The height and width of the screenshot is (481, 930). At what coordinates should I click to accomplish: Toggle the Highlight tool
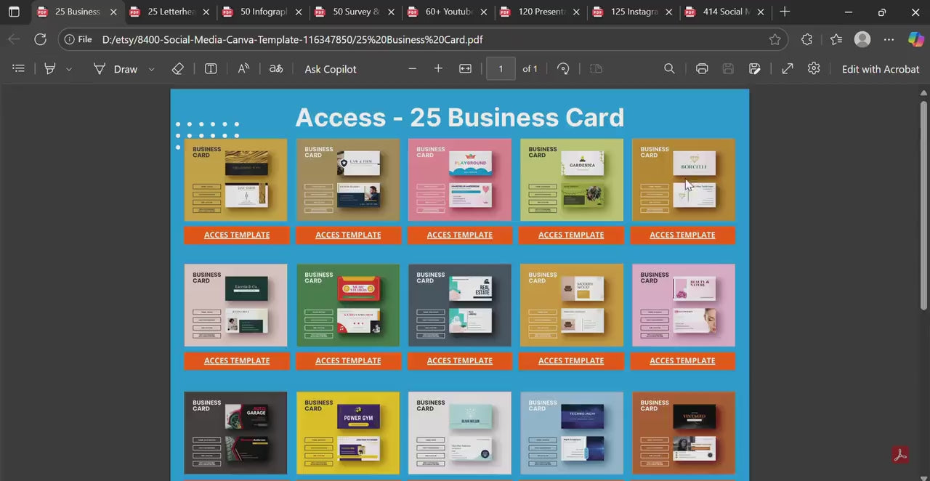(x=50, y=68)
